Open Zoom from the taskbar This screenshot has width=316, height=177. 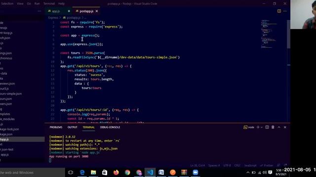pyautogui.click(x=196, y=173)
